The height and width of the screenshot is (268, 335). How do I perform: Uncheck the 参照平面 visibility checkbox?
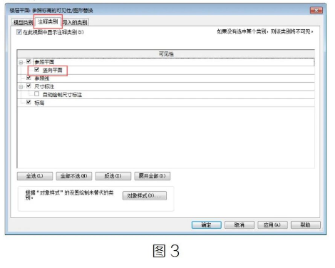point(29,62)
